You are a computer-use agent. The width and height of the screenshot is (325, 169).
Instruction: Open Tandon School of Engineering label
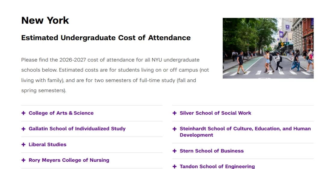tap(217, 167)
